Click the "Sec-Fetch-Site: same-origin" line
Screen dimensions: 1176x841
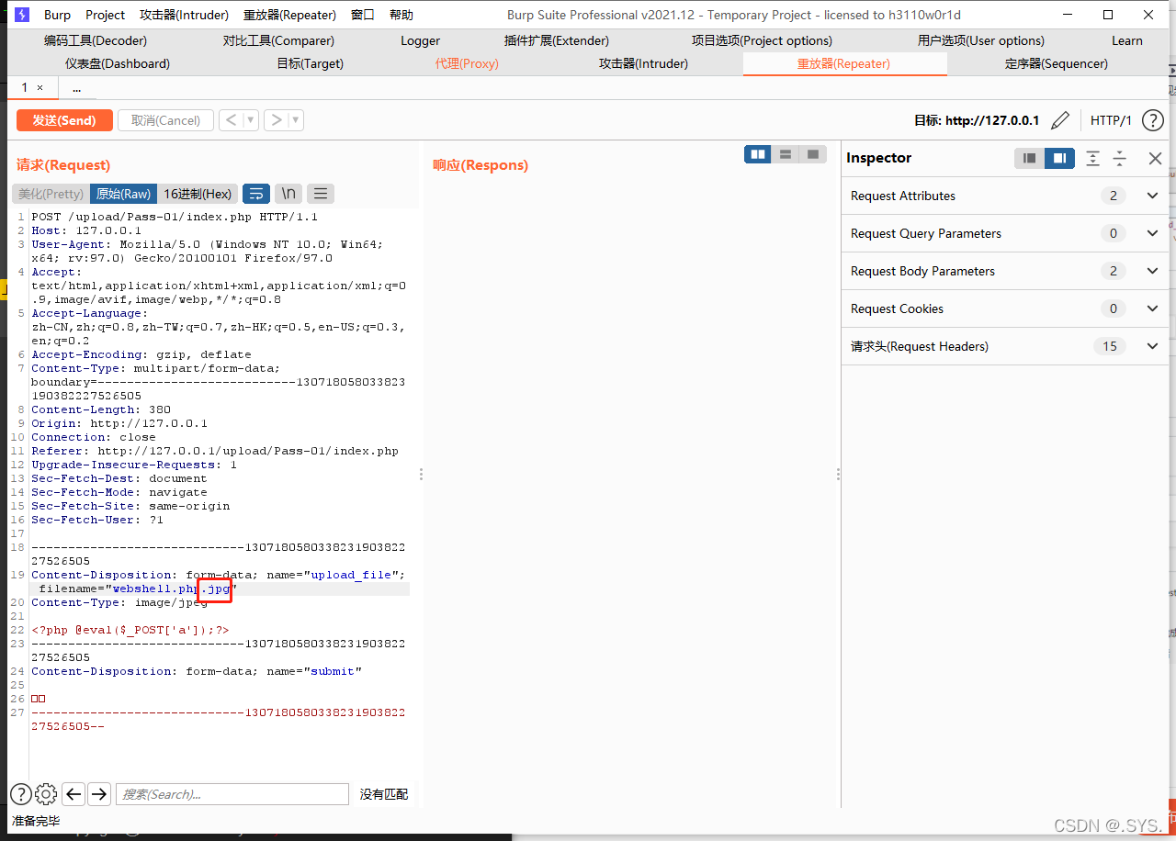(130, 506)
